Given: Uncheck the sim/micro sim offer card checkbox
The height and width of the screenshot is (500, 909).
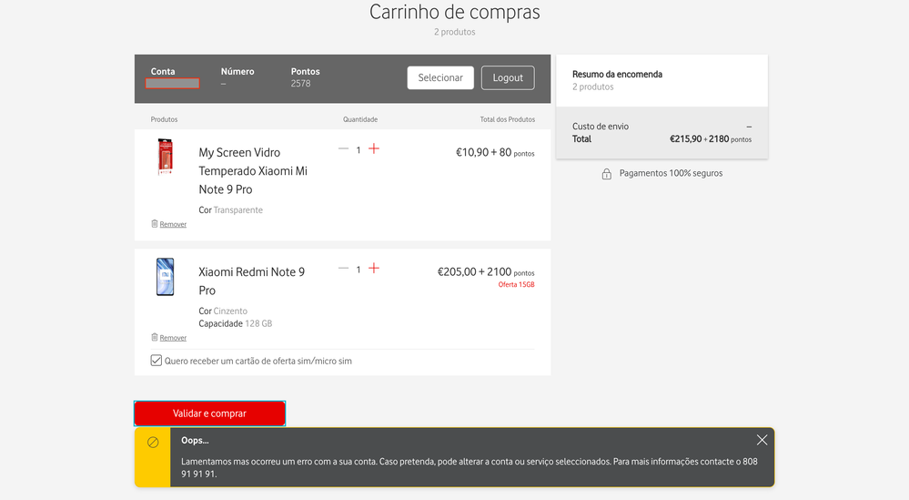Looking at the screenshot, I should (x=157, y=361).
